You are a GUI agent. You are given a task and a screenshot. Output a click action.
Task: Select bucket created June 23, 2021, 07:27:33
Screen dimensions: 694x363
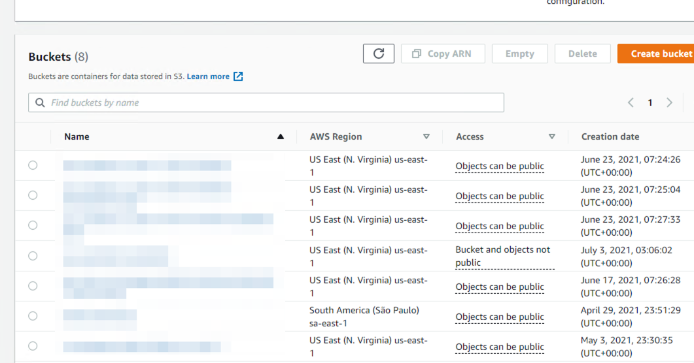(33, 225)
